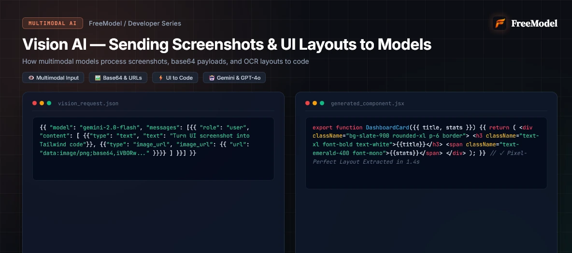Click "emerald-400 font-mono" class string

click(x=350, y=153)
